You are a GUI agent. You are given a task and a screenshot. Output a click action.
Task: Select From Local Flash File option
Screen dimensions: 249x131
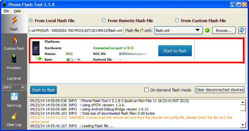(x=52, y=21)
